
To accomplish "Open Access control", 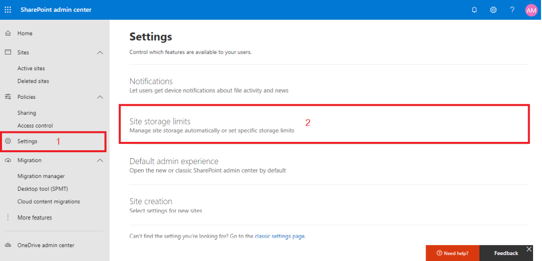I will [35, 126].
